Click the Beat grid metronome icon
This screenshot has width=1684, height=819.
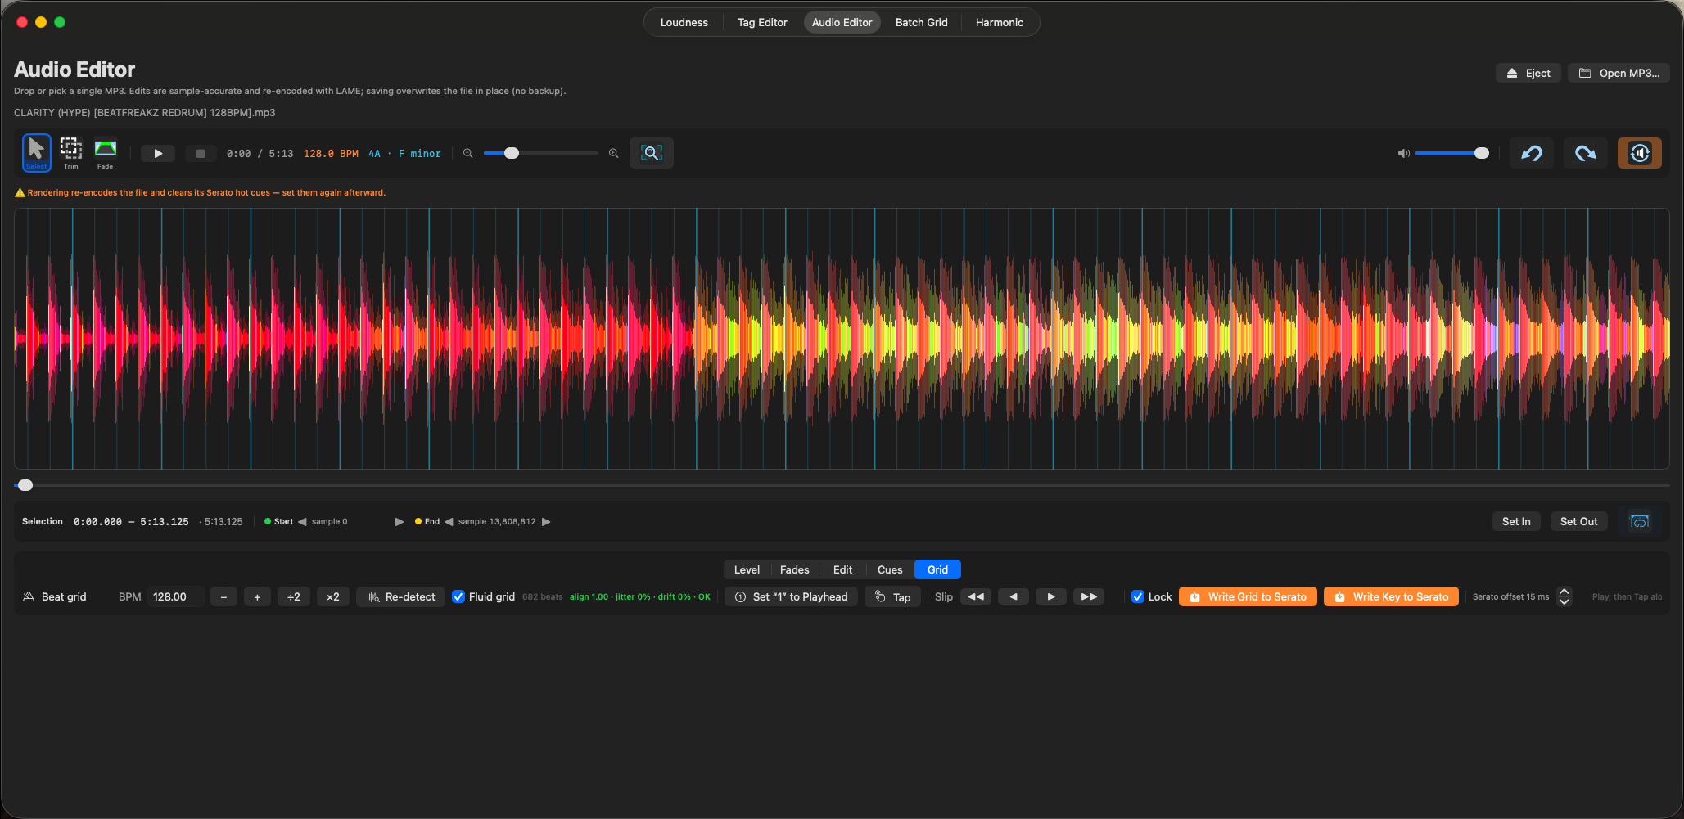[x=29, y=596]
